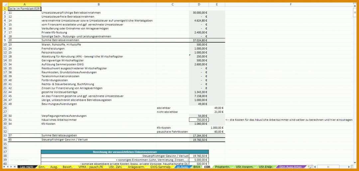This screenshot has width=359, height=171.
Task: Click the vertical scrollbar thumb
Action: (355, 12)
